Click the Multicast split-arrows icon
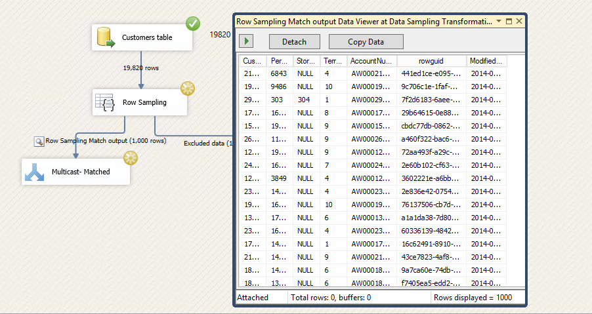Screen dimensions: 592x314 tap(35, 172)
